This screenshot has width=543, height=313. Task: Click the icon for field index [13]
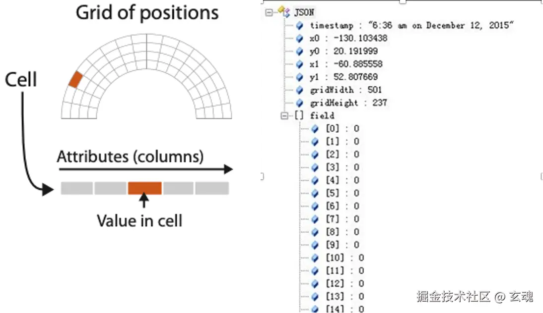pos(315,297)
